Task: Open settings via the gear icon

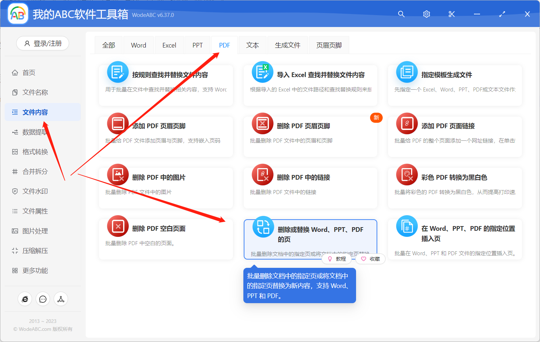Action: tap(427, 14)
